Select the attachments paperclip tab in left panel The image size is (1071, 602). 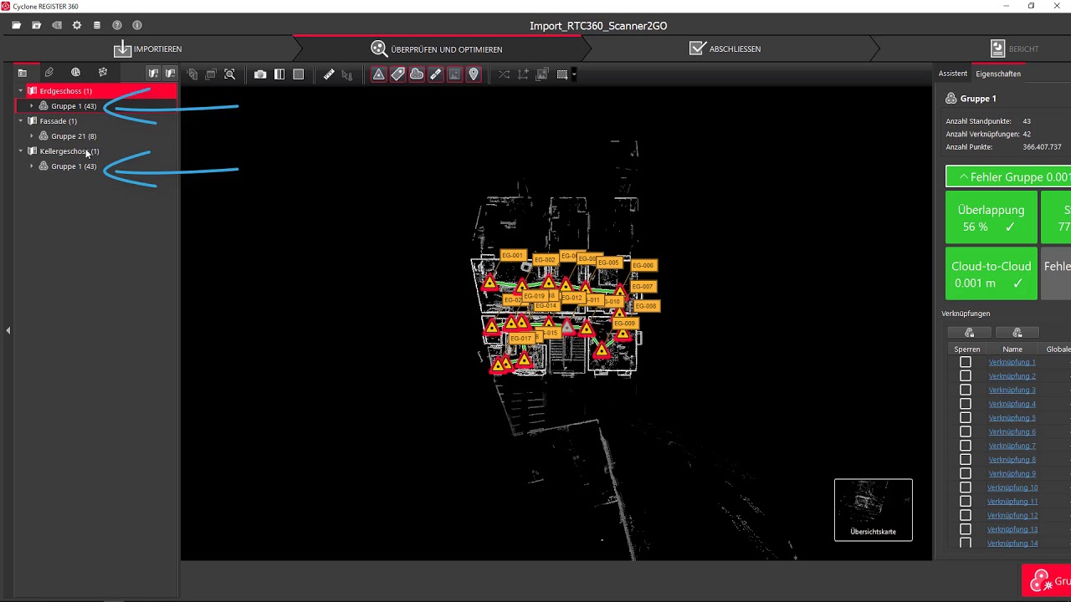point(49,74)
